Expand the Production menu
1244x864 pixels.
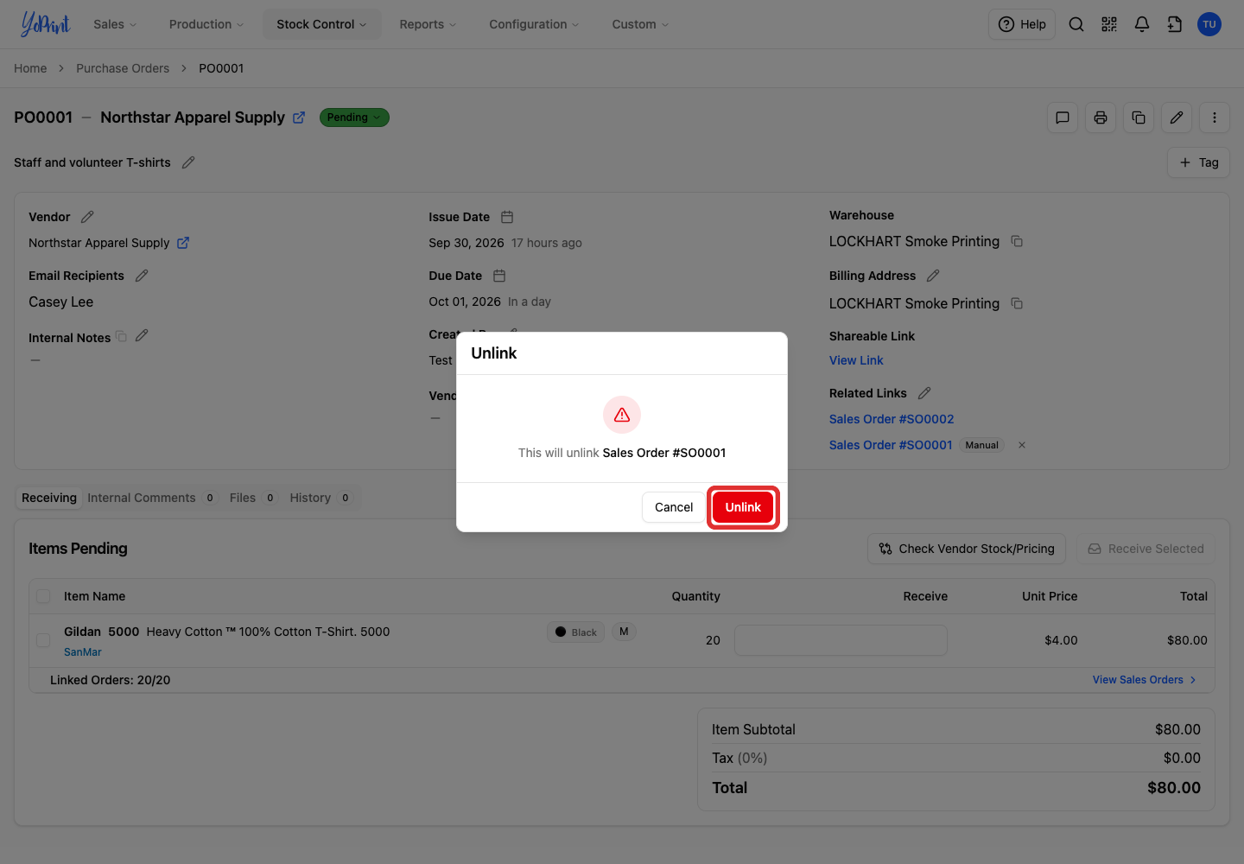pos(206,24)
